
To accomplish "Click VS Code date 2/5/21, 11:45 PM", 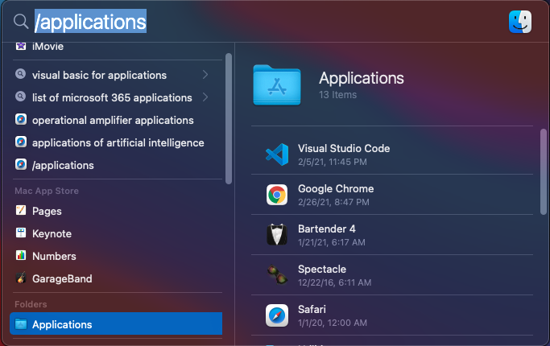I will [333, 162].
